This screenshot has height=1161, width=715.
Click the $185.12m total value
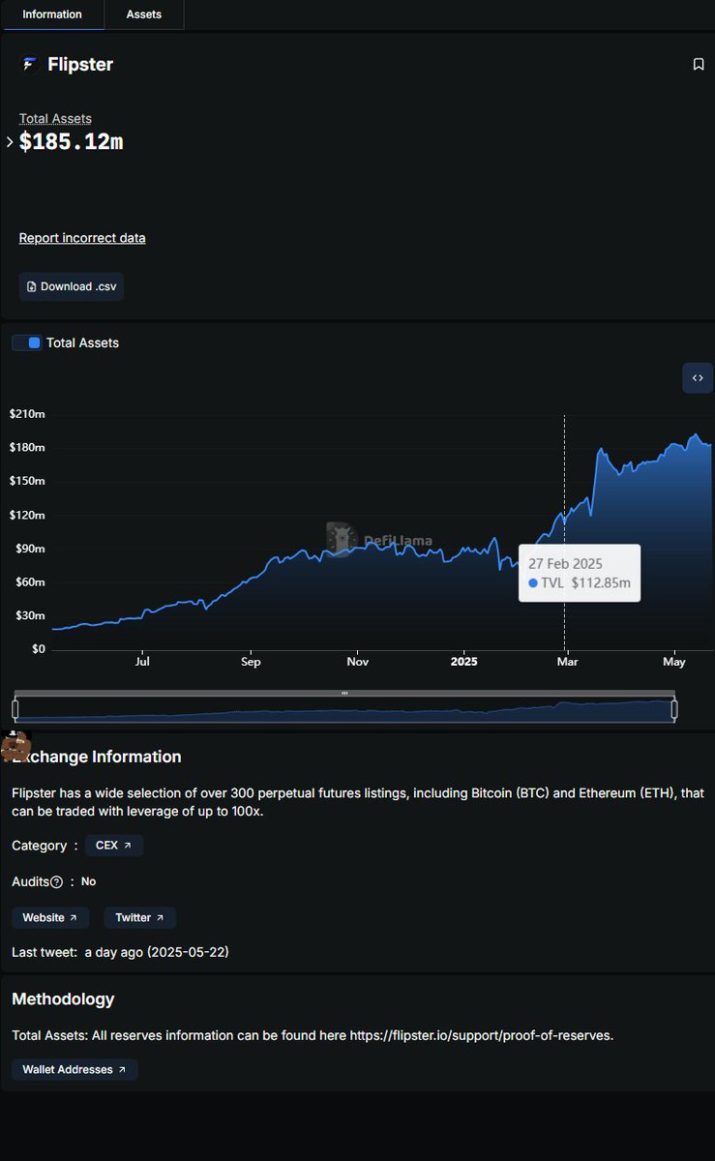pyautogui.click(x=72, y=142)
